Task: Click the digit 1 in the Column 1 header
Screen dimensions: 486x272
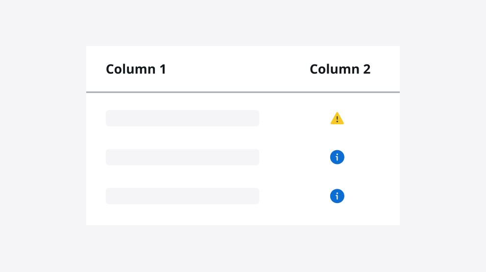Action: (x=162, y=69)
